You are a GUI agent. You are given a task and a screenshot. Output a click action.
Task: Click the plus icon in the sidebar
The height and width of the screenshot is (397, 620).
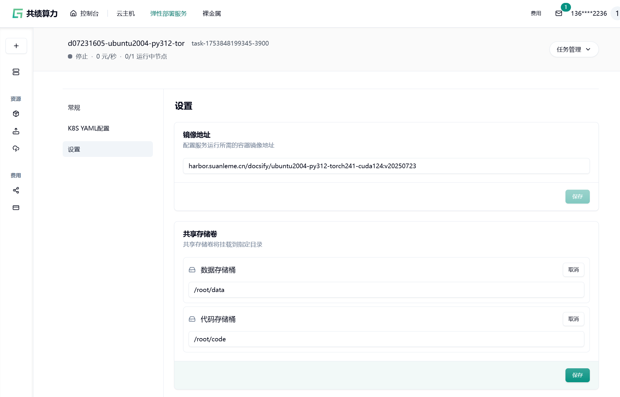[16, 46]
